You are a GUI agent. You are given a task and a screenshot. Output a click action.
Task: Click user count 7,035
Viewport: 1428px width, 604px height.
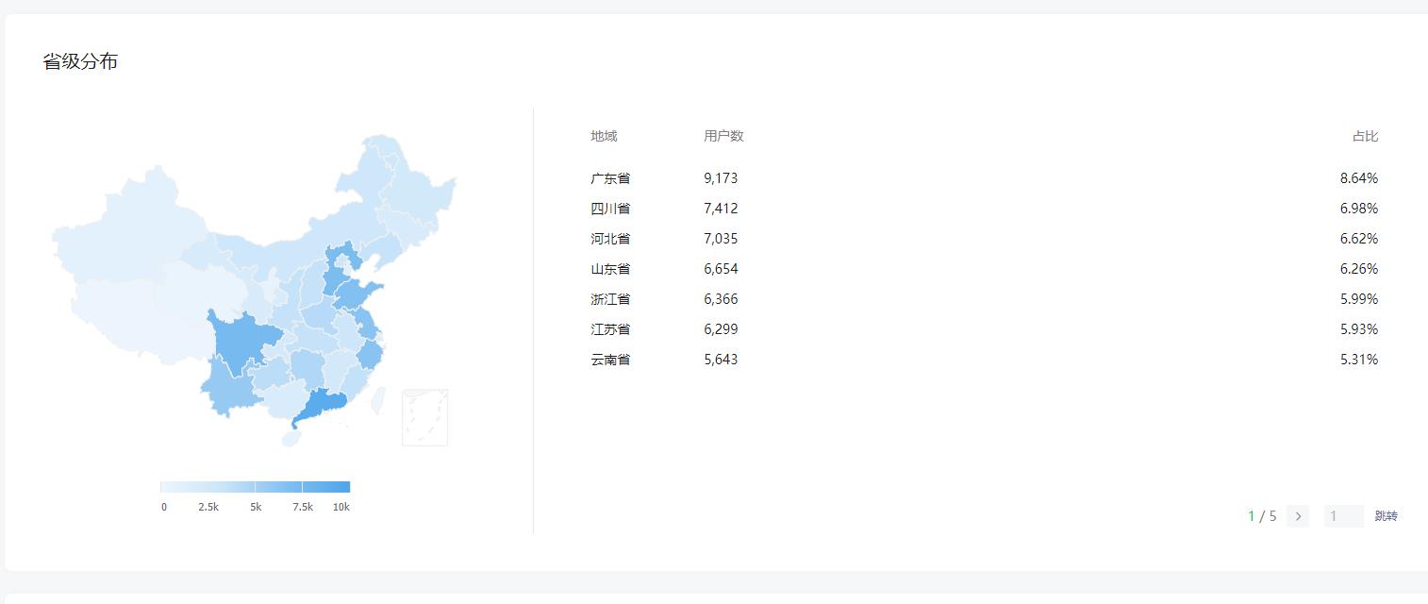tap(721, 239)
